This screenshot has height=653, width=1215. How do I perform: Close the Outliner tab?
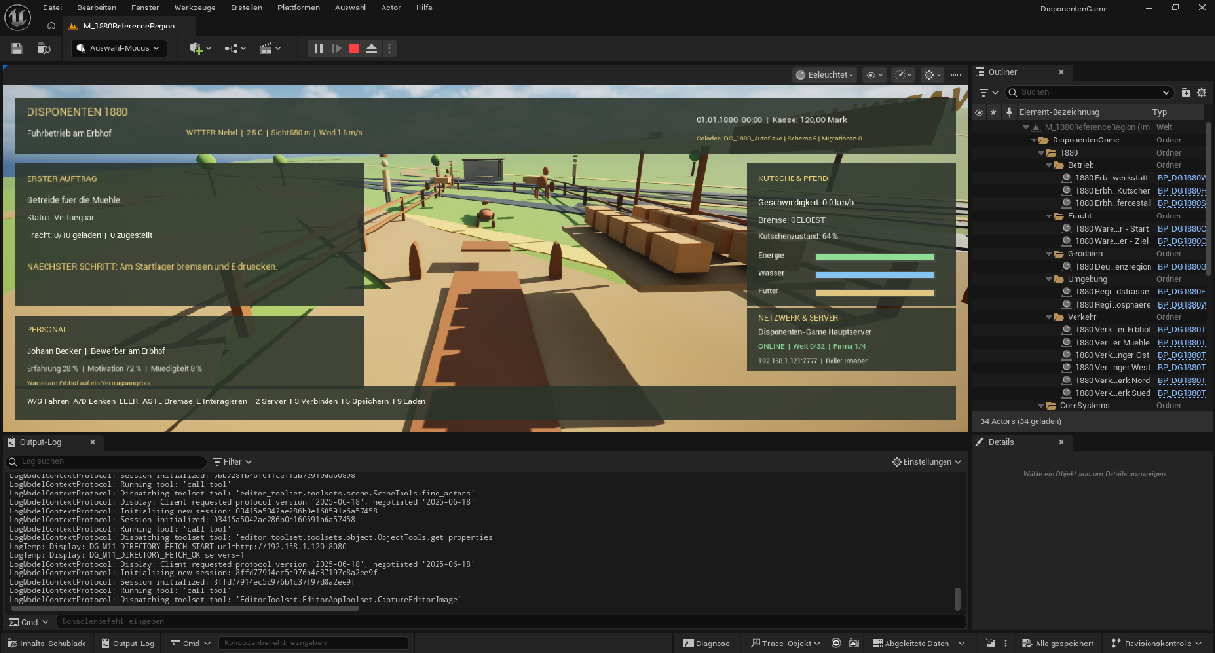pos(1062,72)
